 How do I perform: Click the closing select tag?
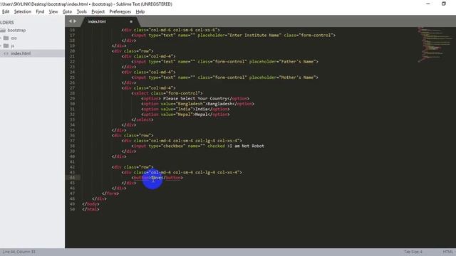[142, 119]
